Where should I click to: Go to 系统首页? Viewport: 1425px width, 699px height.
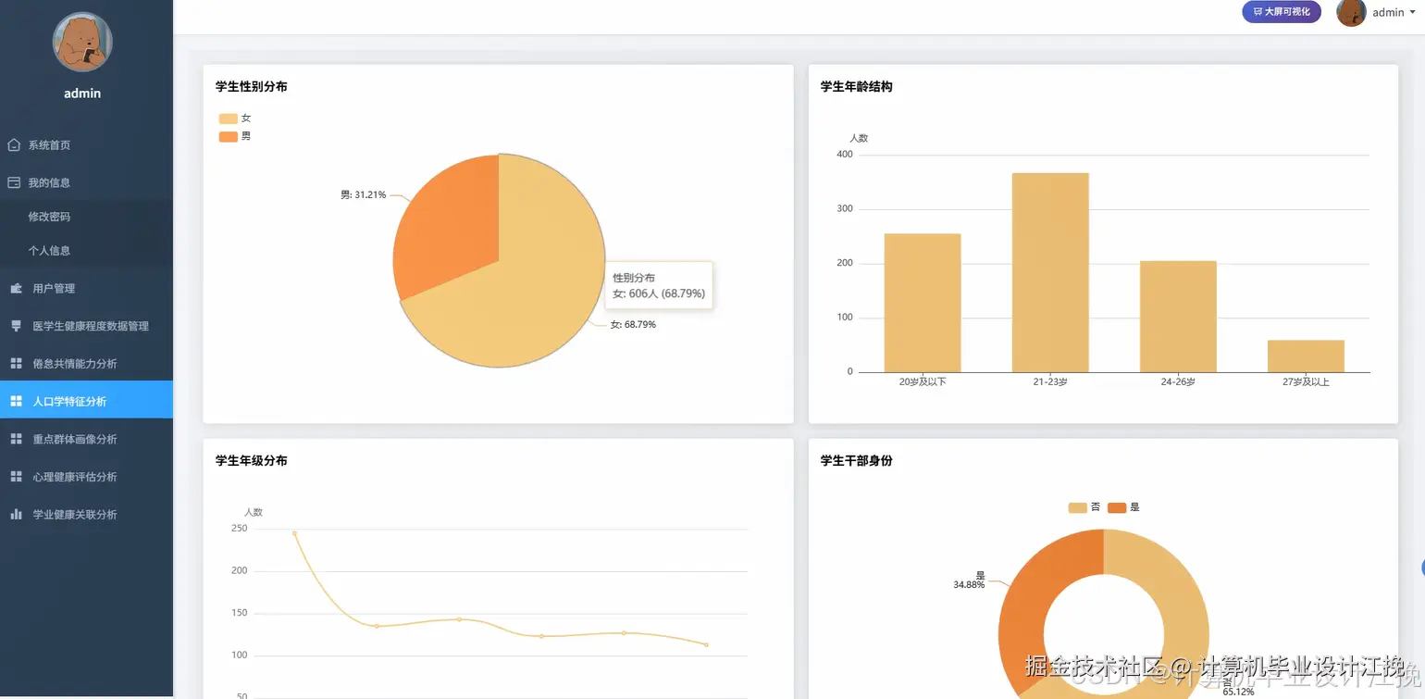tap(86, 145)
